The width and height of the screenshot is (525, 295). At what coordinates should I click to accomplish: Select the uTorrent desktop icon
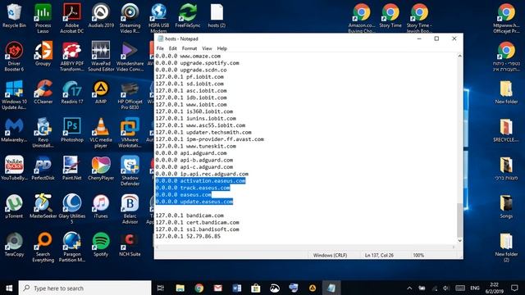[x=14, y=206]
